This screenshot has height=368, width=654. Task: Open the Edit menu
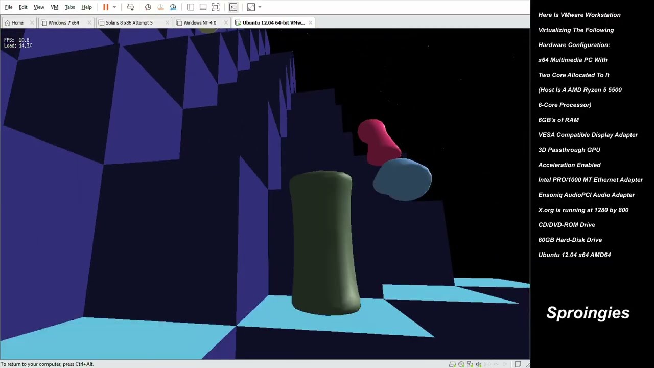coord(23,7)
